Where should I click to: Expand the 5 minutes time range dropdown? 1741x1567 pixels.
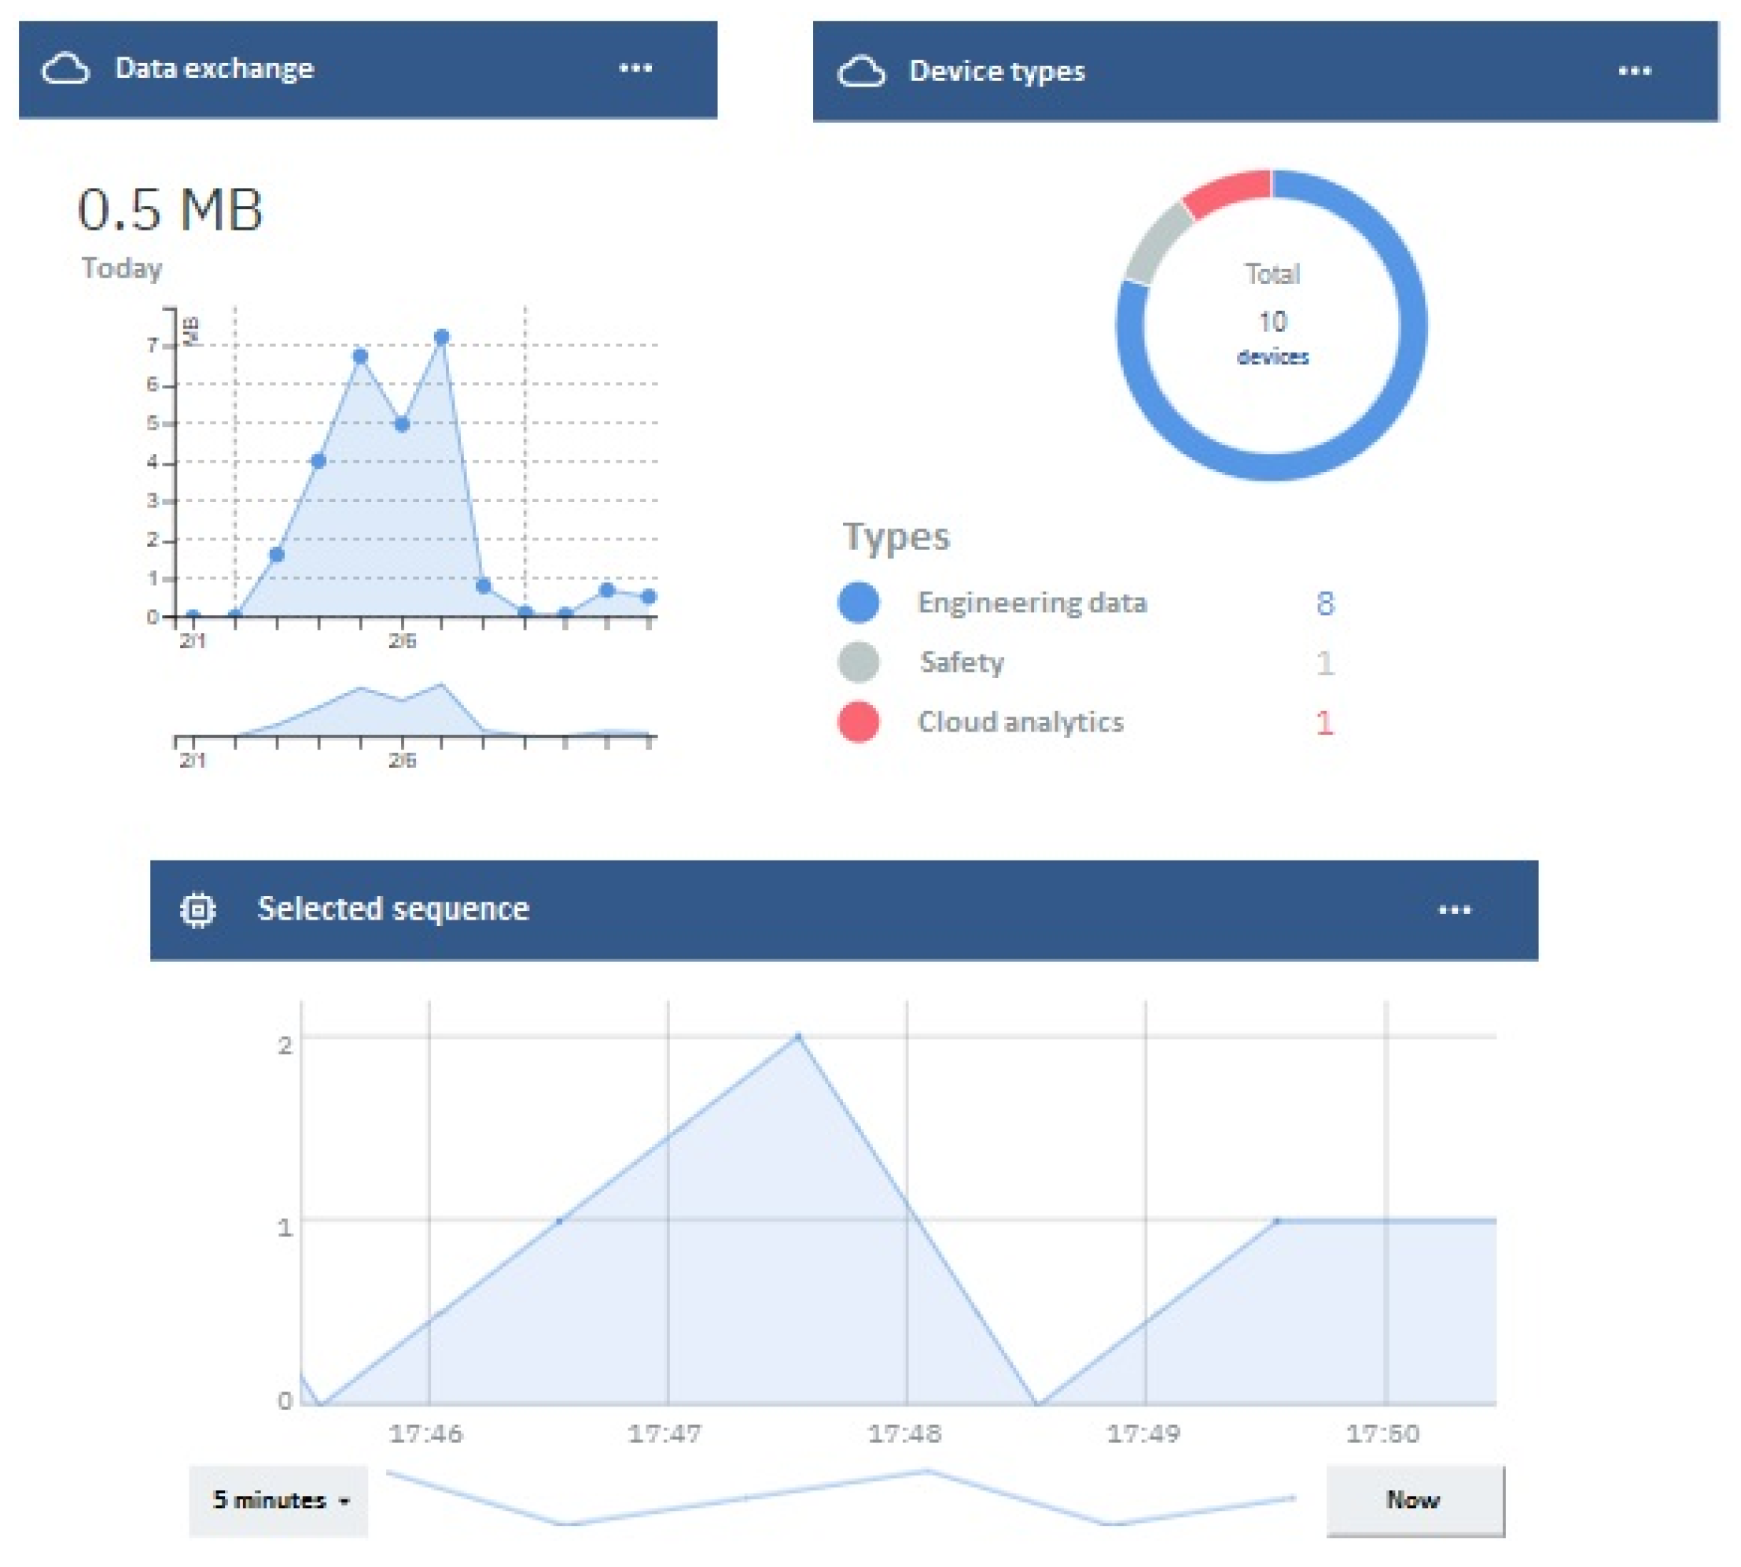point(279,1500)
